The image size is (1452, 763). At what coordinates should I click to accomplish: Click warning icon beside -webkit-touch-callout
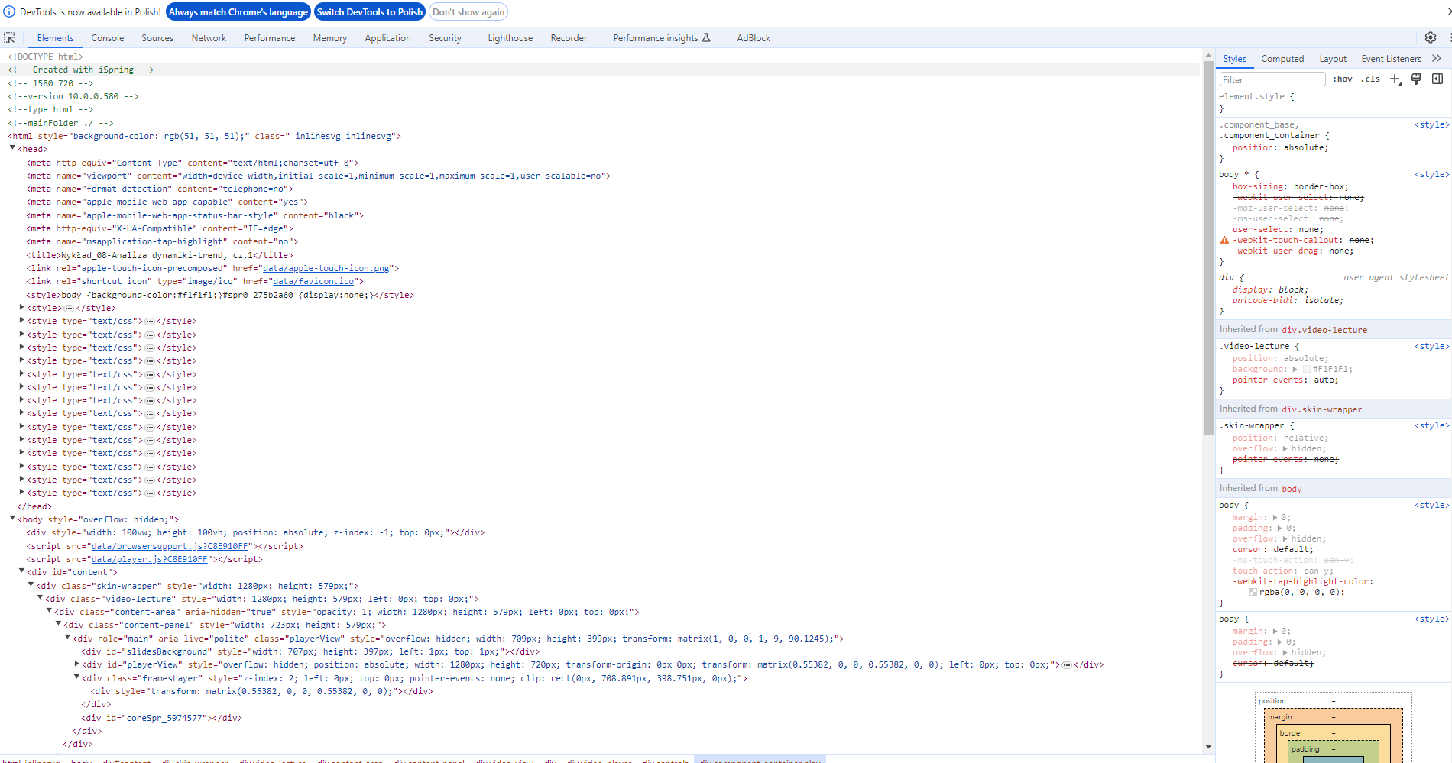click(1225, 241)
